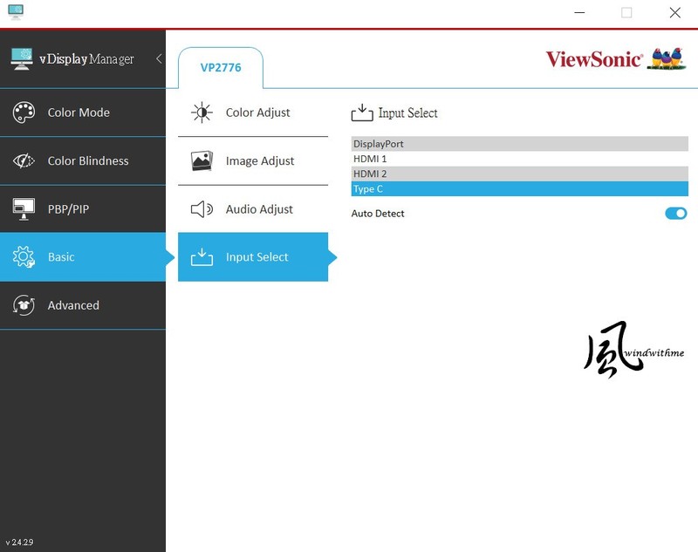
Task: Open the Audio Adjust speaker icon
Action: (x=201, y=208)
